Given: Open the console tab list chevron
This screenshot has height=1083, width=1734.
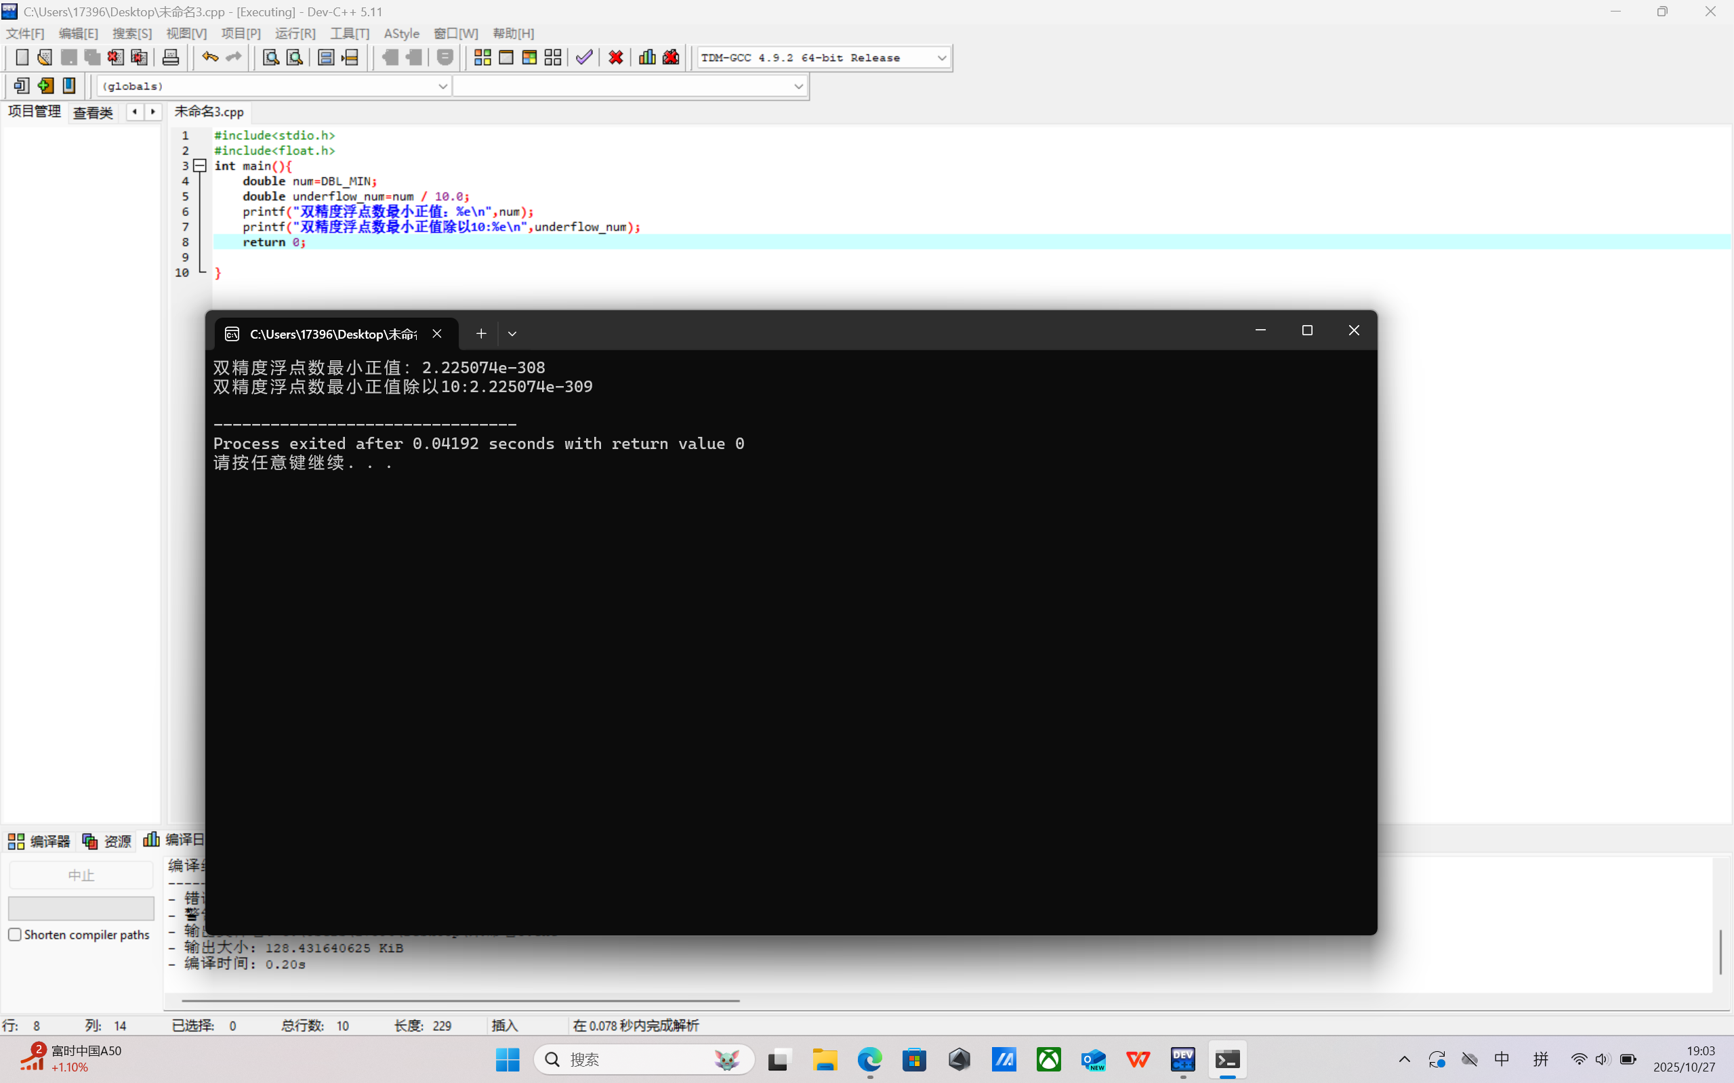Looking at the screenshot, I should click(512, 334).
